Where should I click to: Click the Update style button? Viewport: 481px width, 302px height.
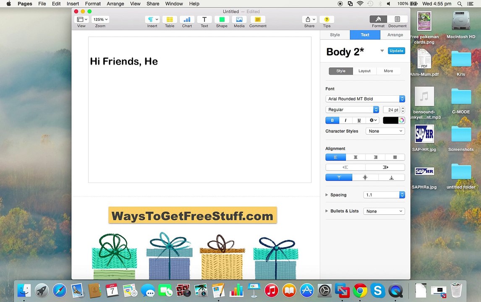[x=396, y=51]
